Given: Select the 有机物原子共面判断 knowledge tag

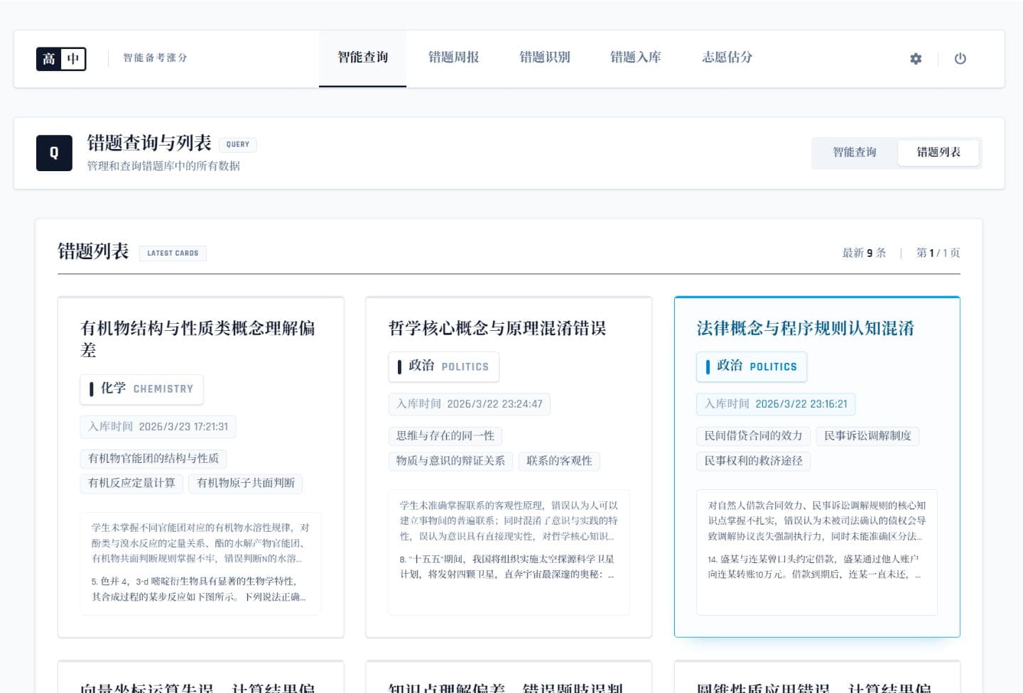Looking at the screenshot, I should pyautogui.click(x=245, y=484).
